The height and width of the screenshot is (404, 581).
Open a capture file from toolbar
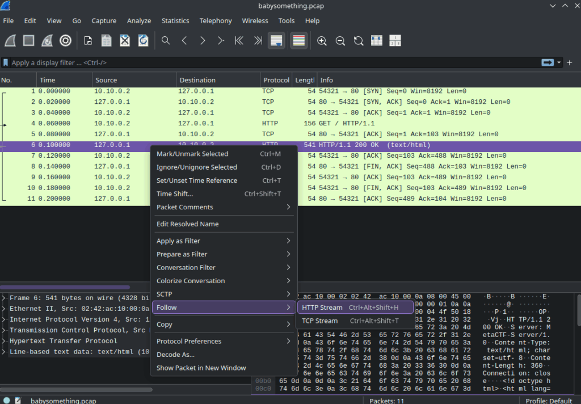point(88,40)
